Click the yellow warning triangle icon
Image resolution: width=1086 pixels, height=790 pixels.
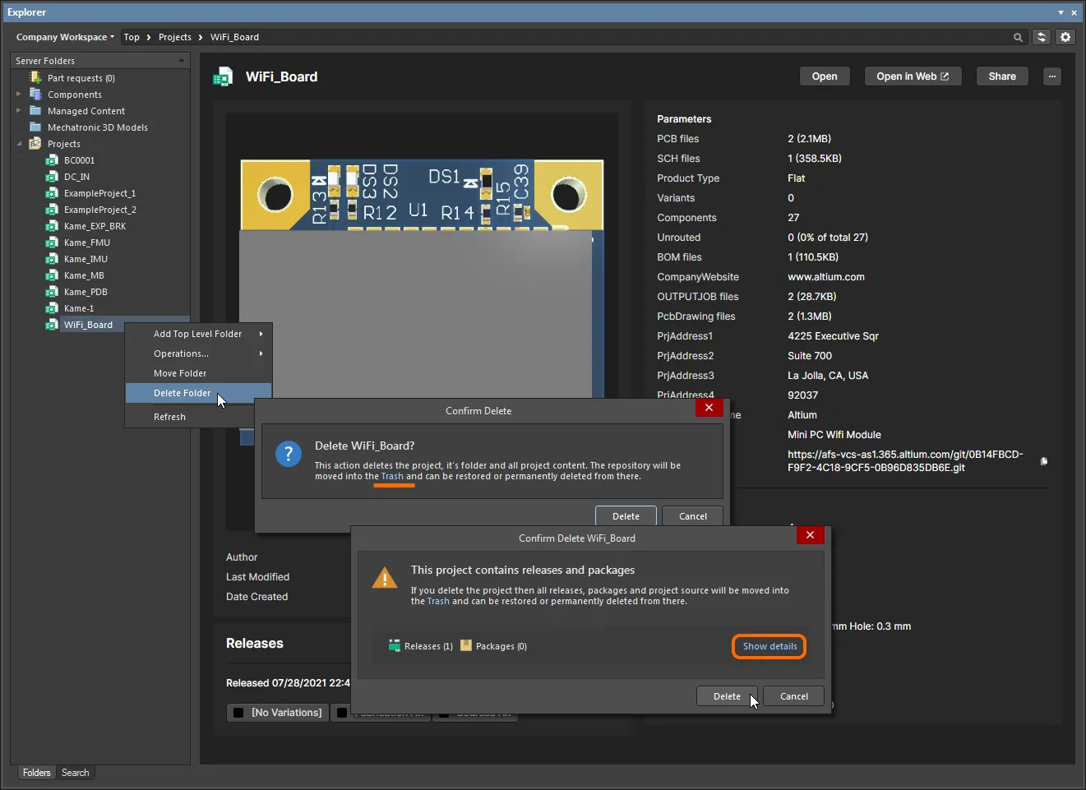pyautogui.click(x=385, y=578)
